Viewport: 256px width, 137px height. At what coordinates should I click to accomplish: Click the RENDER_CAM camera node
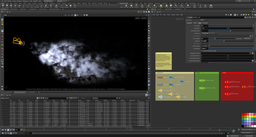(x=171, y=84)
